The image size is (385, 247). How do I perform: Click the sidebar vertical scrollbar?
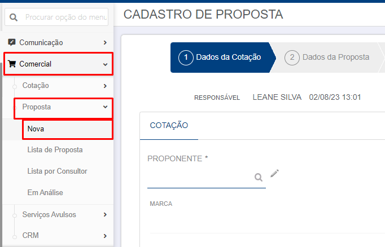click(x=1, y=153)
